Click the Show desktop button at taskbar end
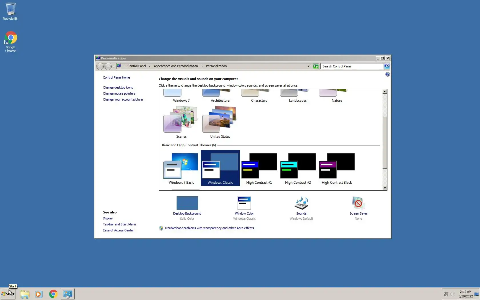The width and height of the screenshot is (480, 300). pos(477,294)
